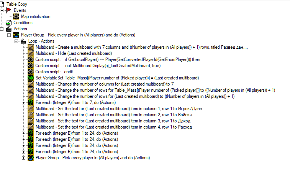Viewport: 290px width, 170px height.
Task: Expand the For each Integer A loop
Action: point(24,102)
